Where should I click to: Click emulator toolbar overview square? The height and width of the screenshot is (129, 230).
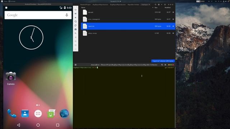click(75, 45)
